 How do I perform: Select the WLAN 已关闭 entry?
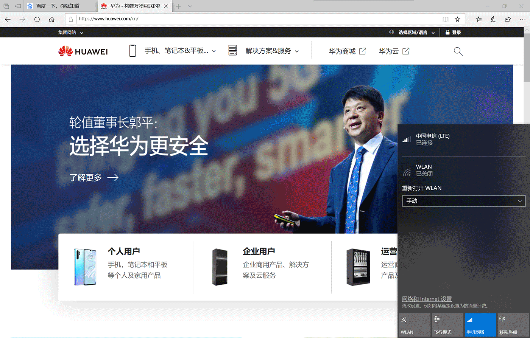pyautogui.click(x=464, y=170)
